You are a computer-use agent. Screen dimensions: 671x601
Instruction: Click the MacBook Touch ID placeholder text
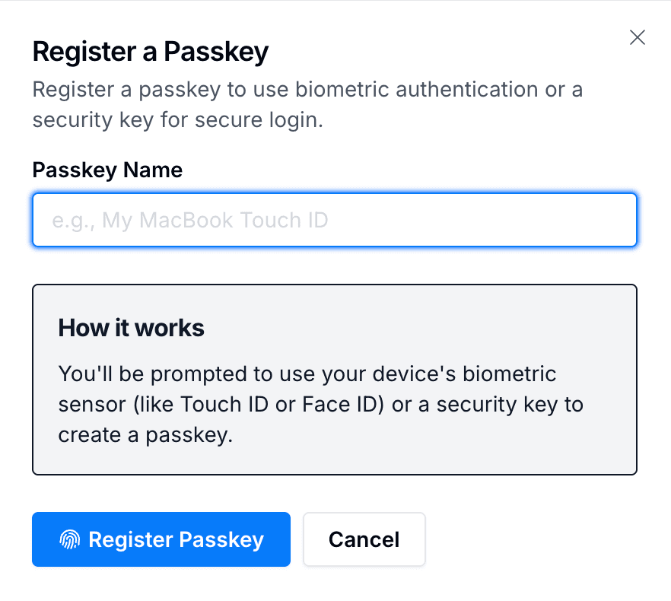[190, 221]
